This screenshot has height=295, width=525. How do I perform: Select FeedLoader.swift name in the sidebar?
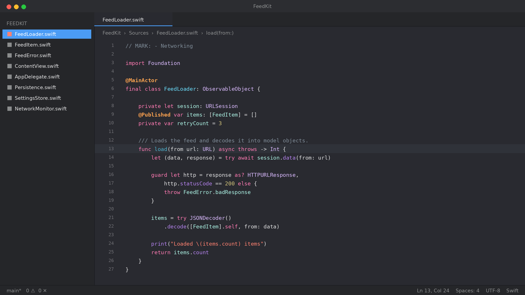click(35, 34)
